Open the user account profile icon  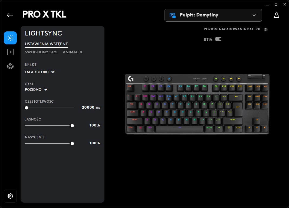point(277,15)
